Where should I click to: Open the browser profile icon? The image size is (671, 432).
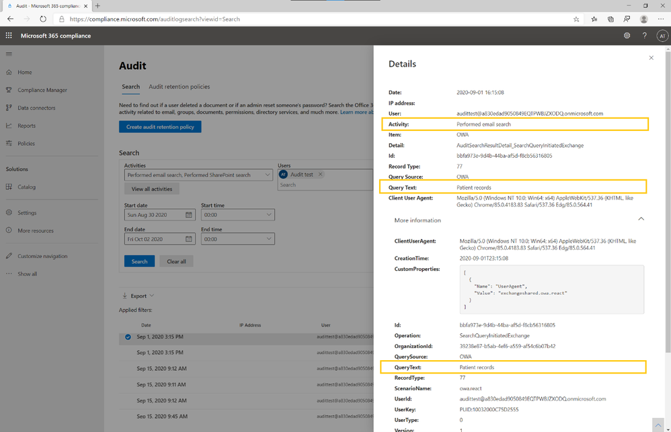pos(643,19)
